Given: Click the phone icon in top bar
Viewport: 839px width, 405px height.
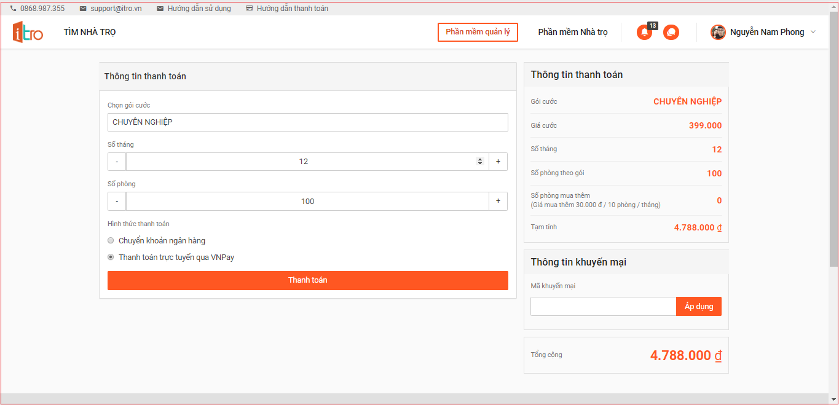Looking at the screenshot, I should 13,9.
